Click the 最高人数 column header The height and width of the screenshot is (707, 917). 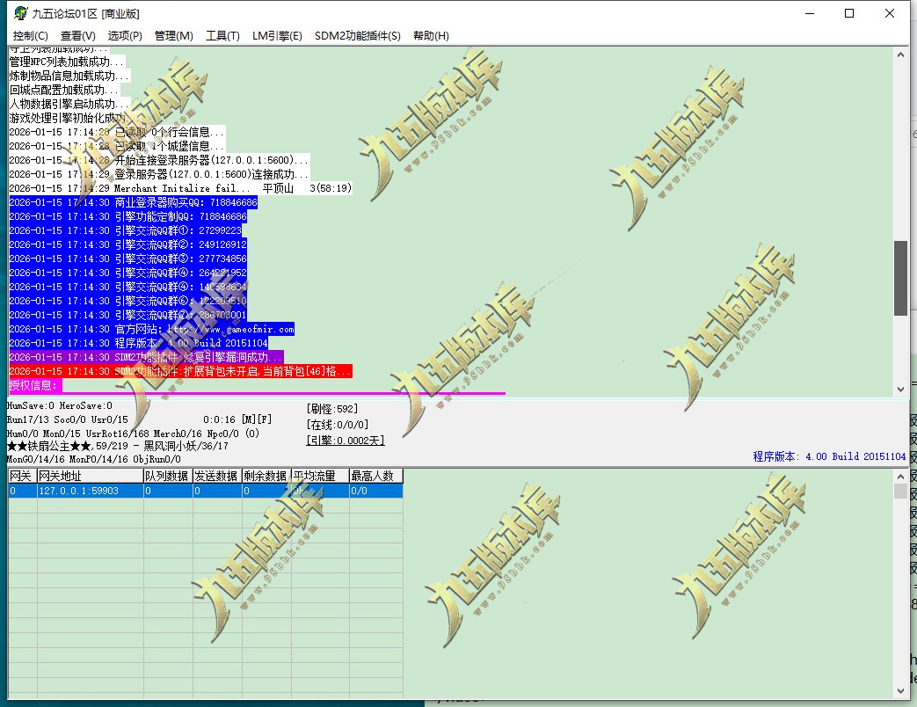click(x=376, y=476)
